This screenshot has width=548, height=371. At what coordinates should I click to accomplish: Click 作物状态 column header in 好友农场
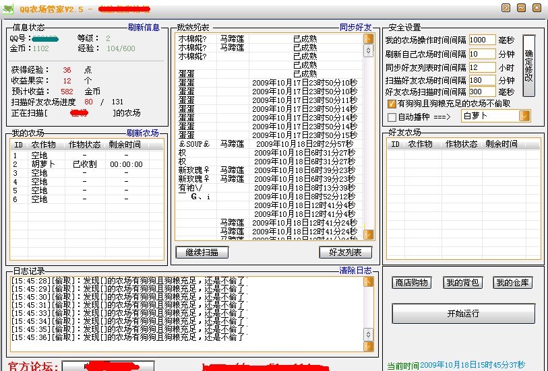pyautogui.click(x=461, y=144)
